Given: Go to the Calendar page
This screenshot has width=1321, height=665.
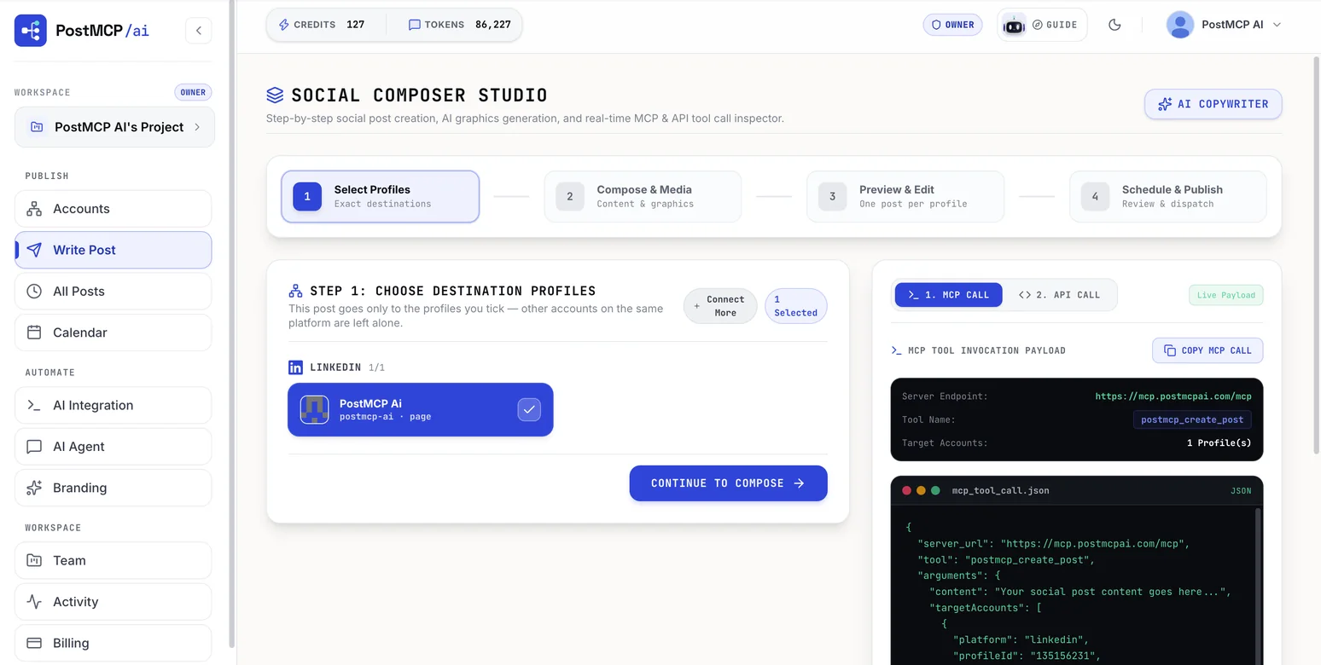Looking at the screenshot, I should coord(113,332).
